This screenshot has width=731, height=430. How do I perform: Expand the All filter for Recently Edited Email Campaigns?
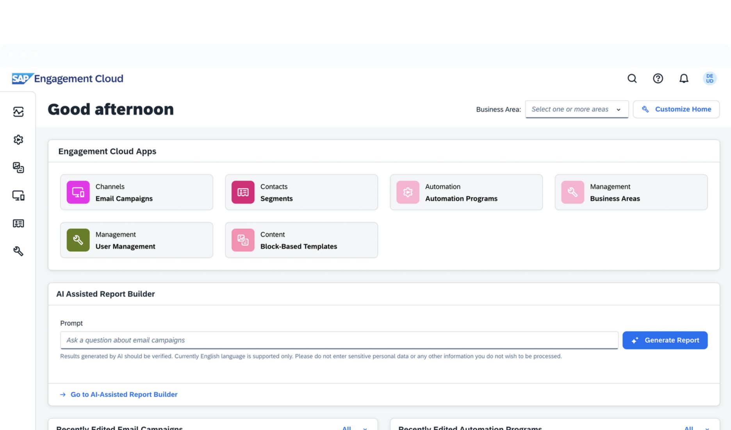(x=354, y=427)
